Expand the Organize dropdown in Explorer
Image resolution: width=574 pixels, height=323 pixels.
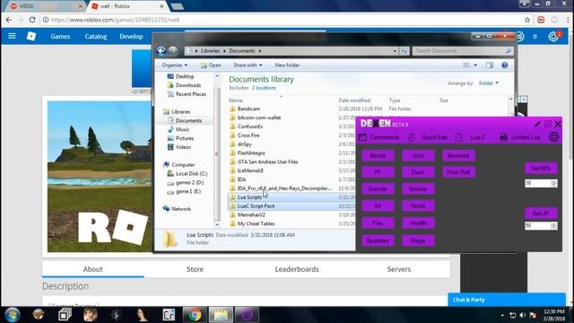click(x=175, y=65)
